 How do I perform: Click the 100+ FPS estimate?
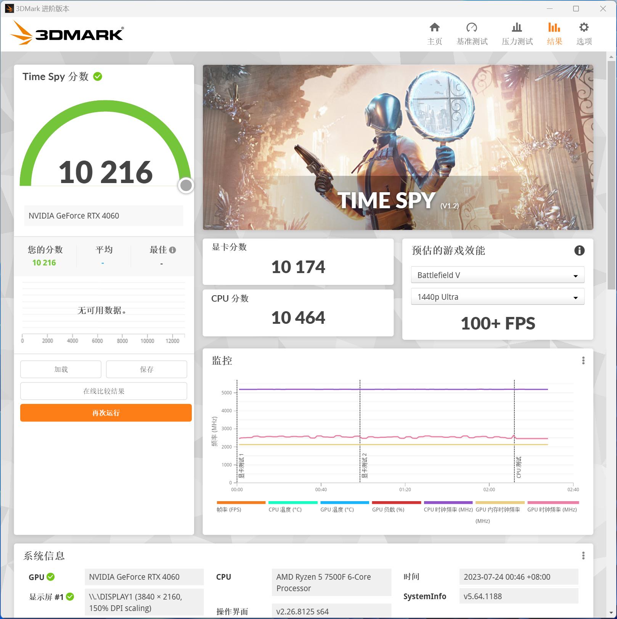498,323
